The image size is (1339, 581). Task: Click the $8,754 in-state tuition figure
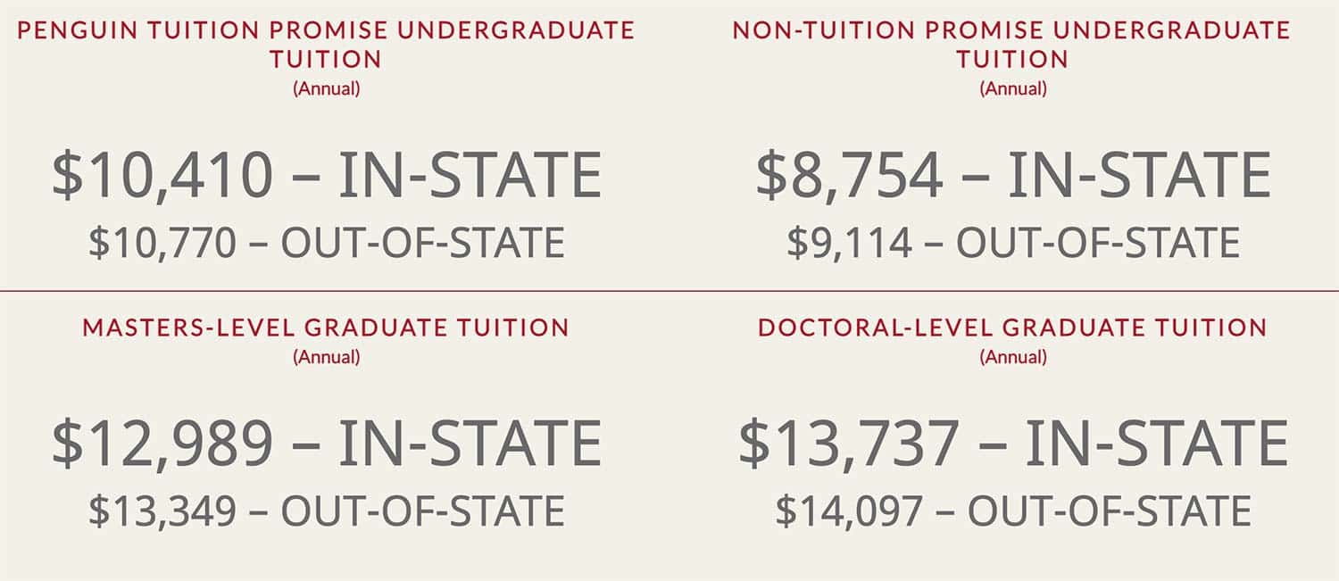(x=1012, y=175)
